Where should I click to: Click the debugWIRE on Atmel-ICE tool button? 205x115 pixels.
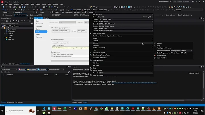(x=95, y=10)
